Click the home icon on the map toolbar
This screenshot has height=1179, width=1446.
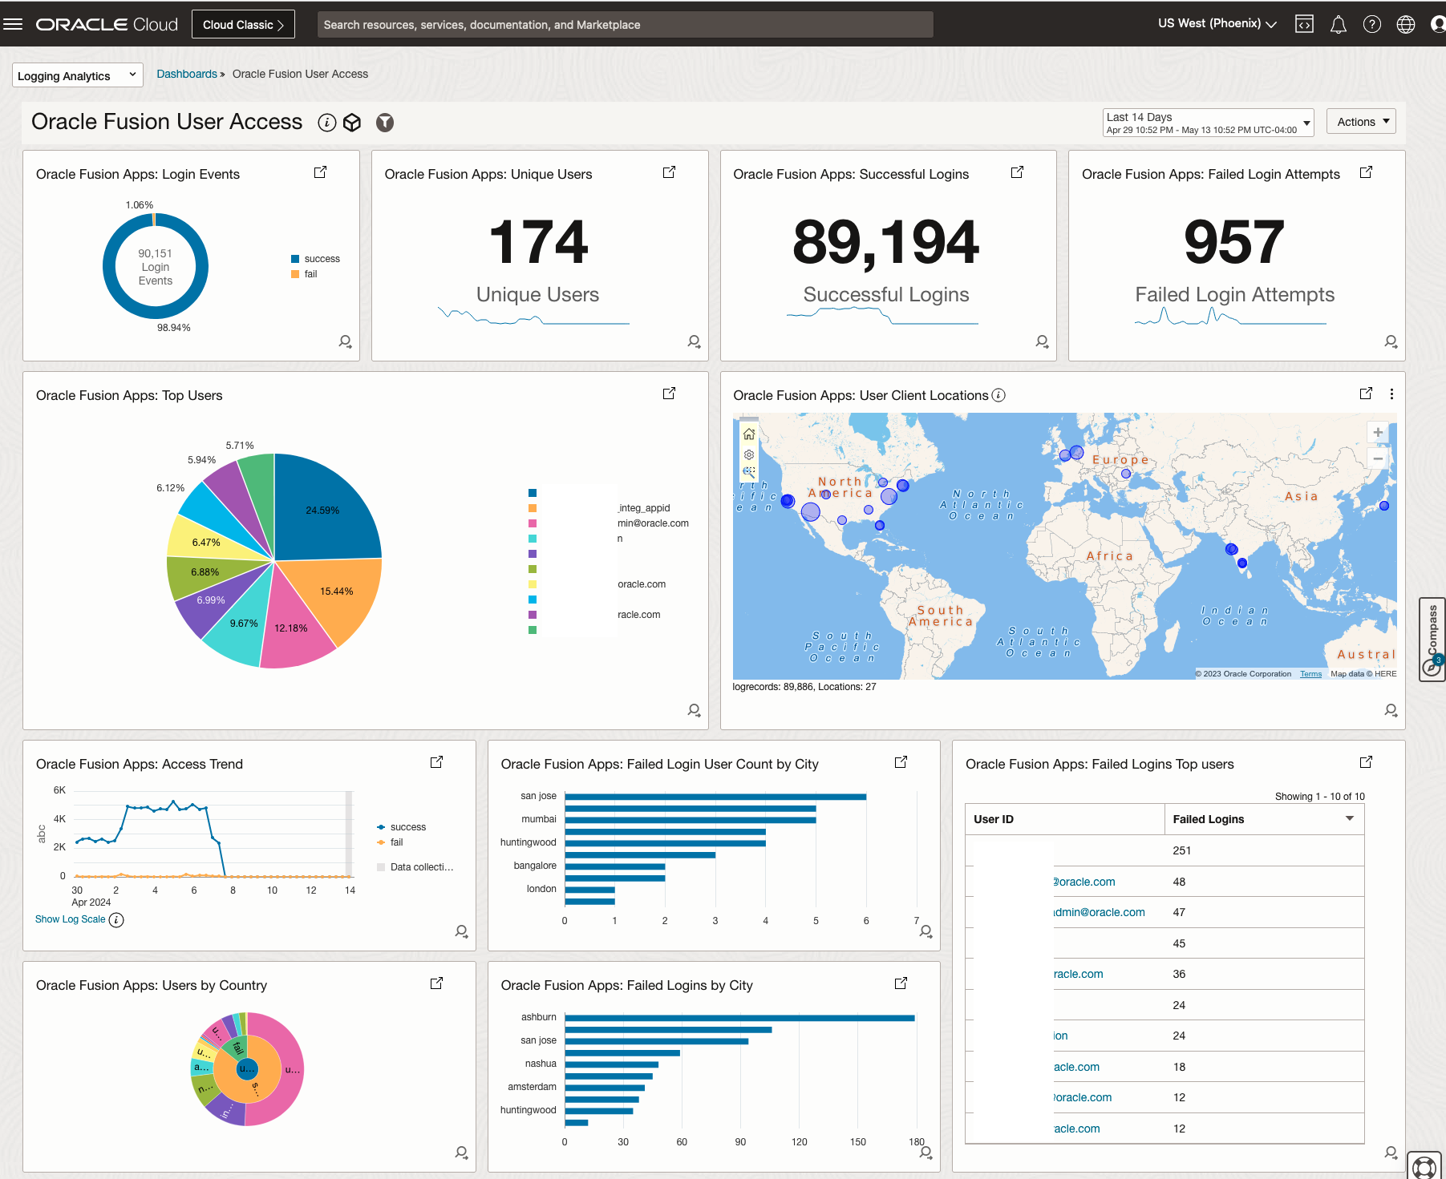(748, 434)
